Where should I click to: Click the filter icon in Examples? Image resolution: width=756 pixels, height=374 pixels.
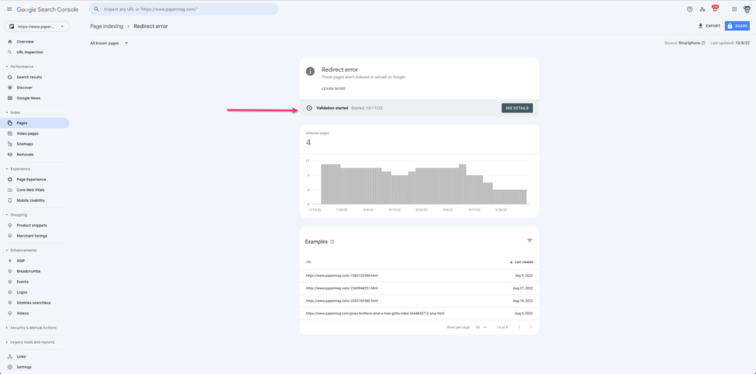[529, 241]
